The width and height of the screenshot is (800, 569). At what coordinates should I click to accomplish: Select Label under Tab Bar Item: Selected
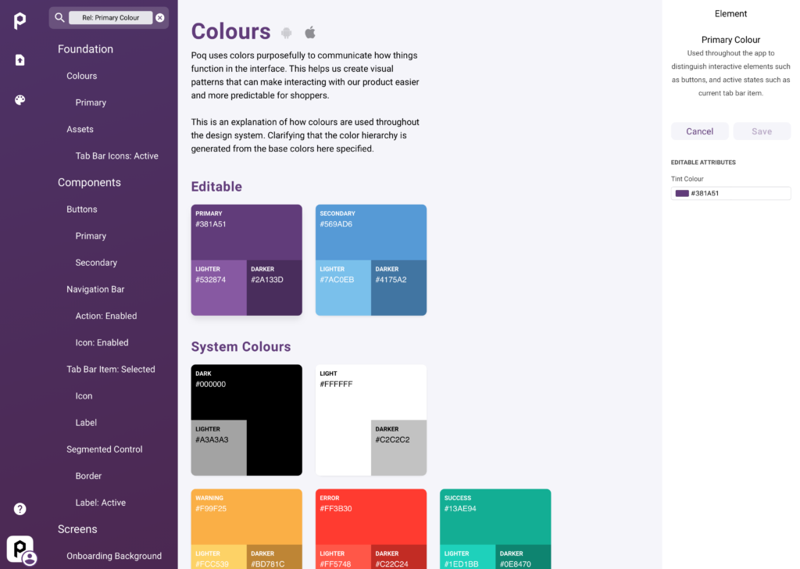(x=86, y=423)
